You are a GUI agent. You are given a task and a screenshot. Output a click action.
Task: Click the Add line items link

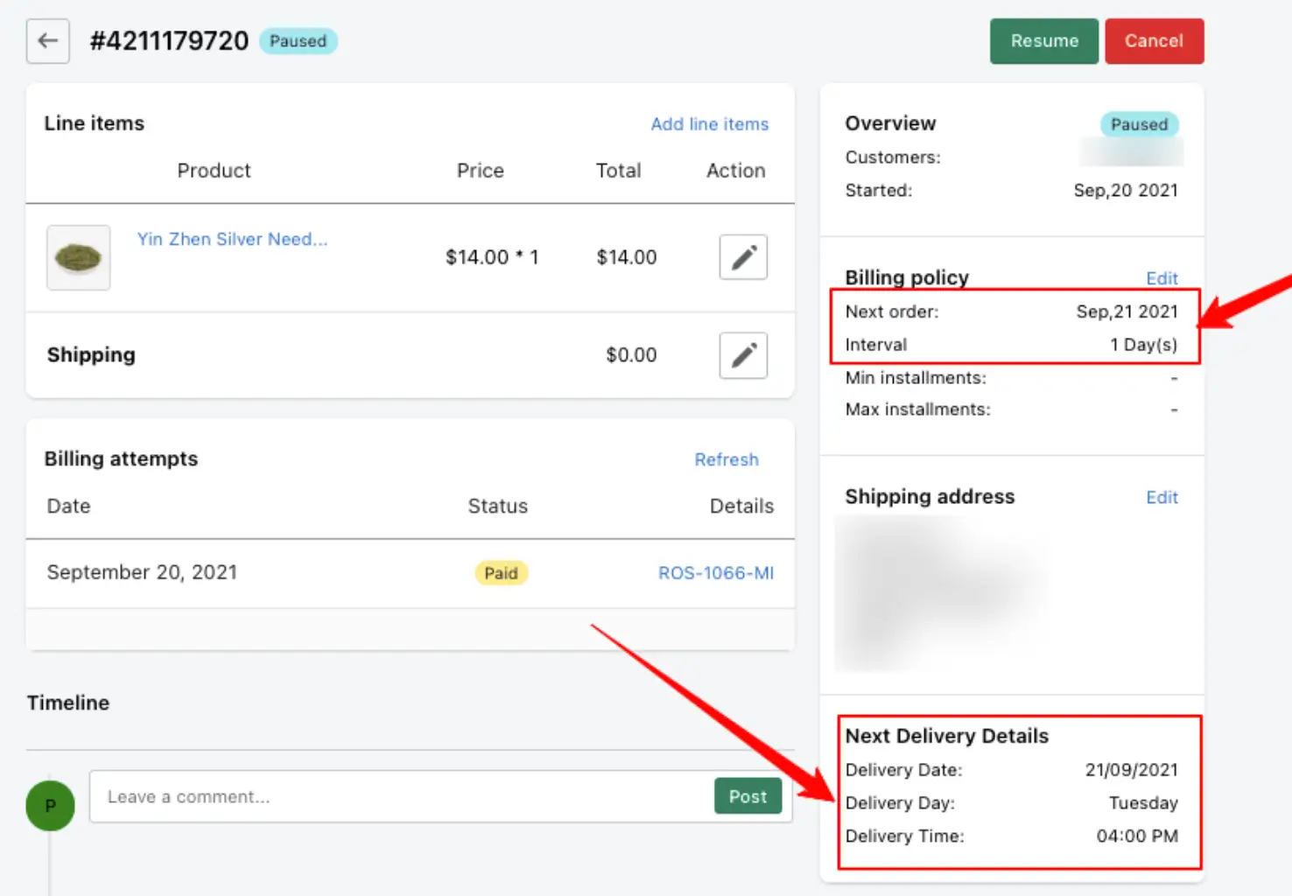click(x=710, y=124)
